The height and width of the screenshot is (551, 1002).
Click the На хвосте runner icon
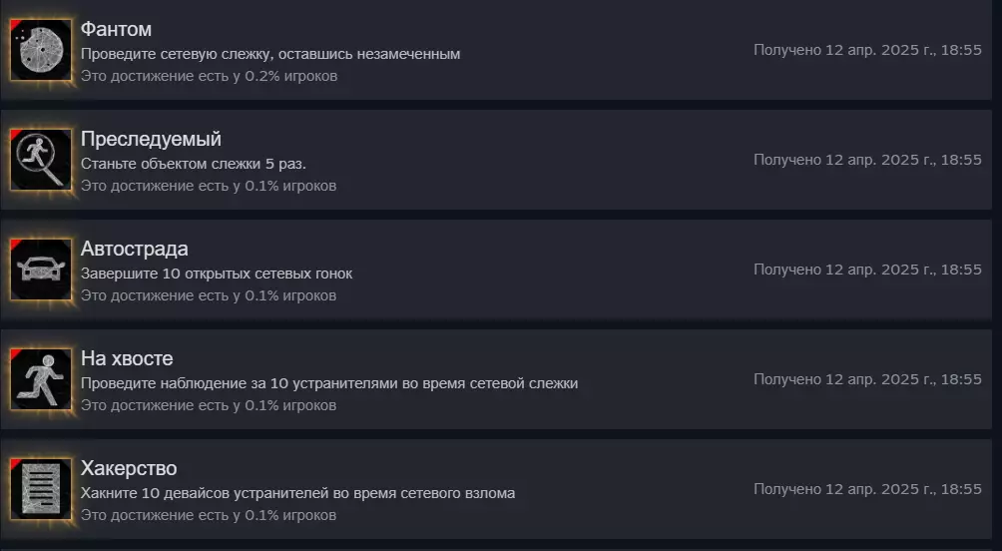41,379
